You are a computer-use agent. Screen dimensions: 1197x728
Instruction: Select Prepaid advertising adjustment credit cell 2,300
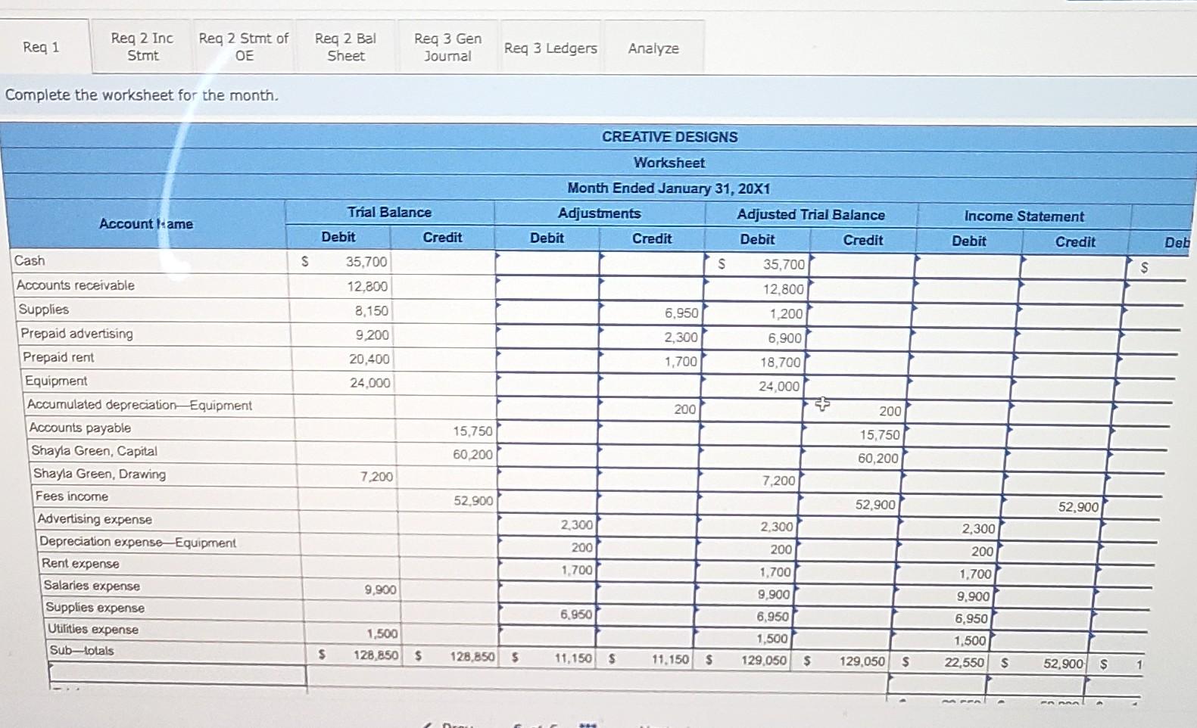[x=650, y=337]
